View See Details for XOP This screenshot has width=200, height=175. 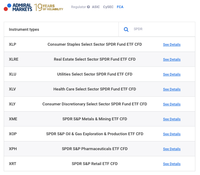click(172, 134)
